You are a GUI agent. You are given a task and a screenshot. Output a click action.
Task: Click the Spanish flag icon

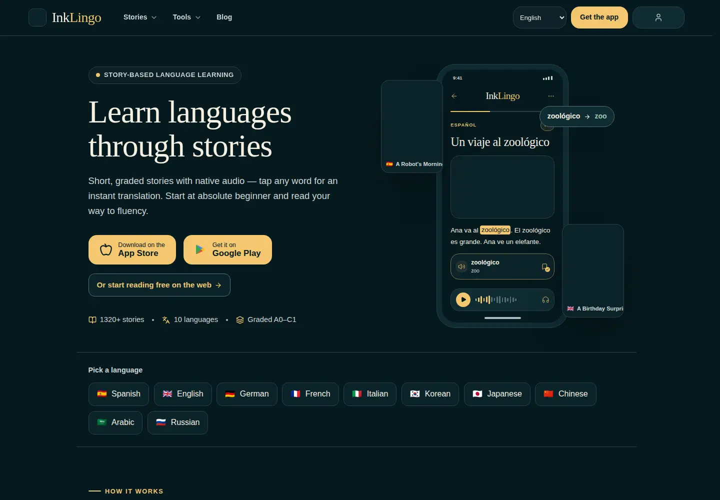point(102,394)
